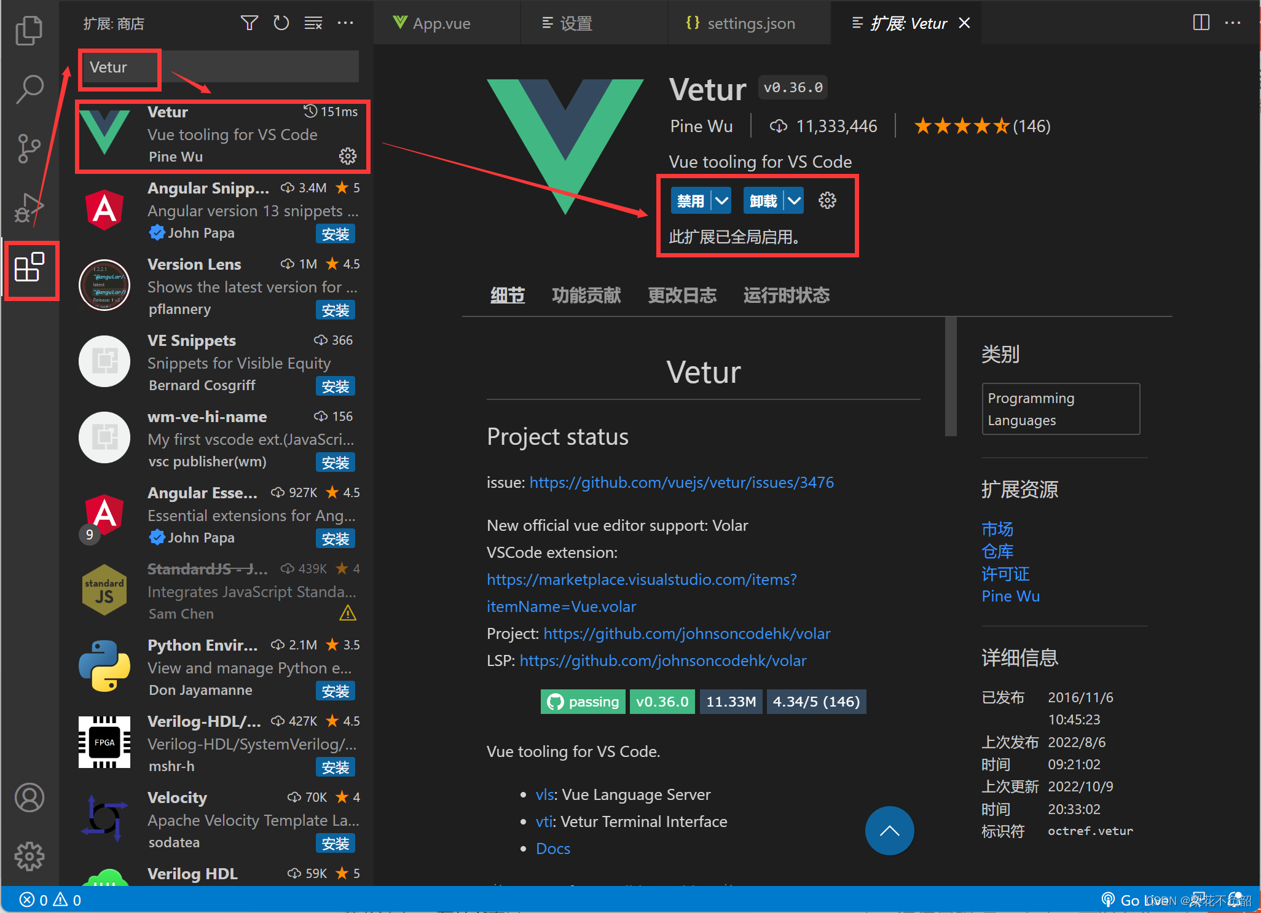Screen dimensions: 1261x913
Task: Switch to the 更改日志 tab
Action: coord(682,296)
